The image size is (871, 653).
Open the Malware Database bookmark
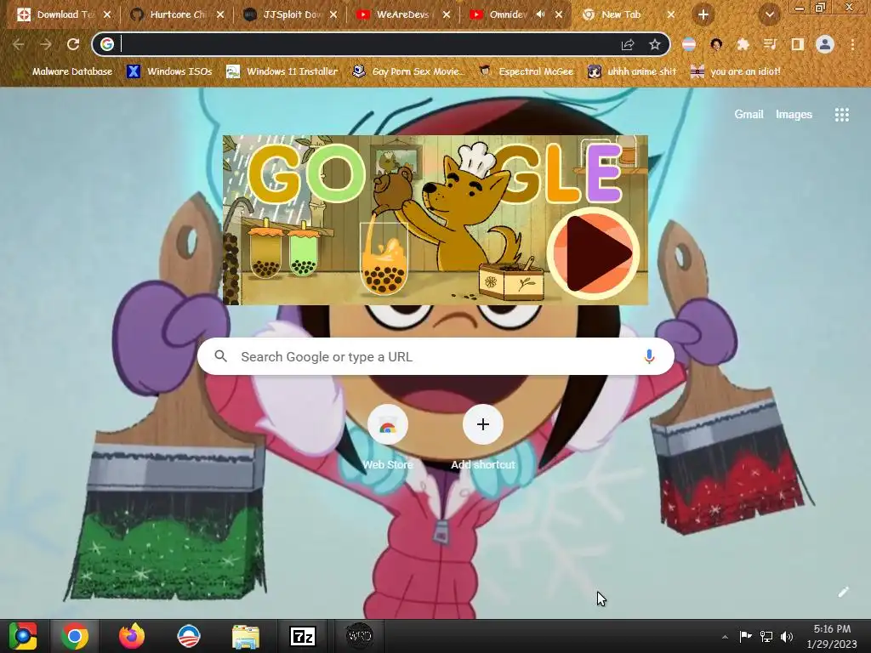pyautogui.click(x=63, y=71)
